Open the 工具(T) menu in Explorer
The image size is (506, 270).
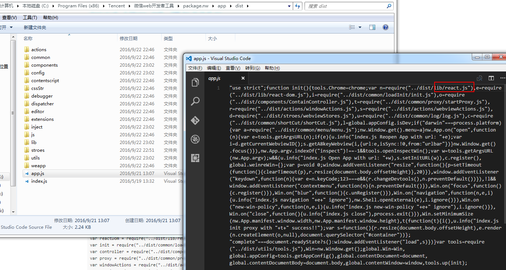pyautogui.click(x=30, y=17)
